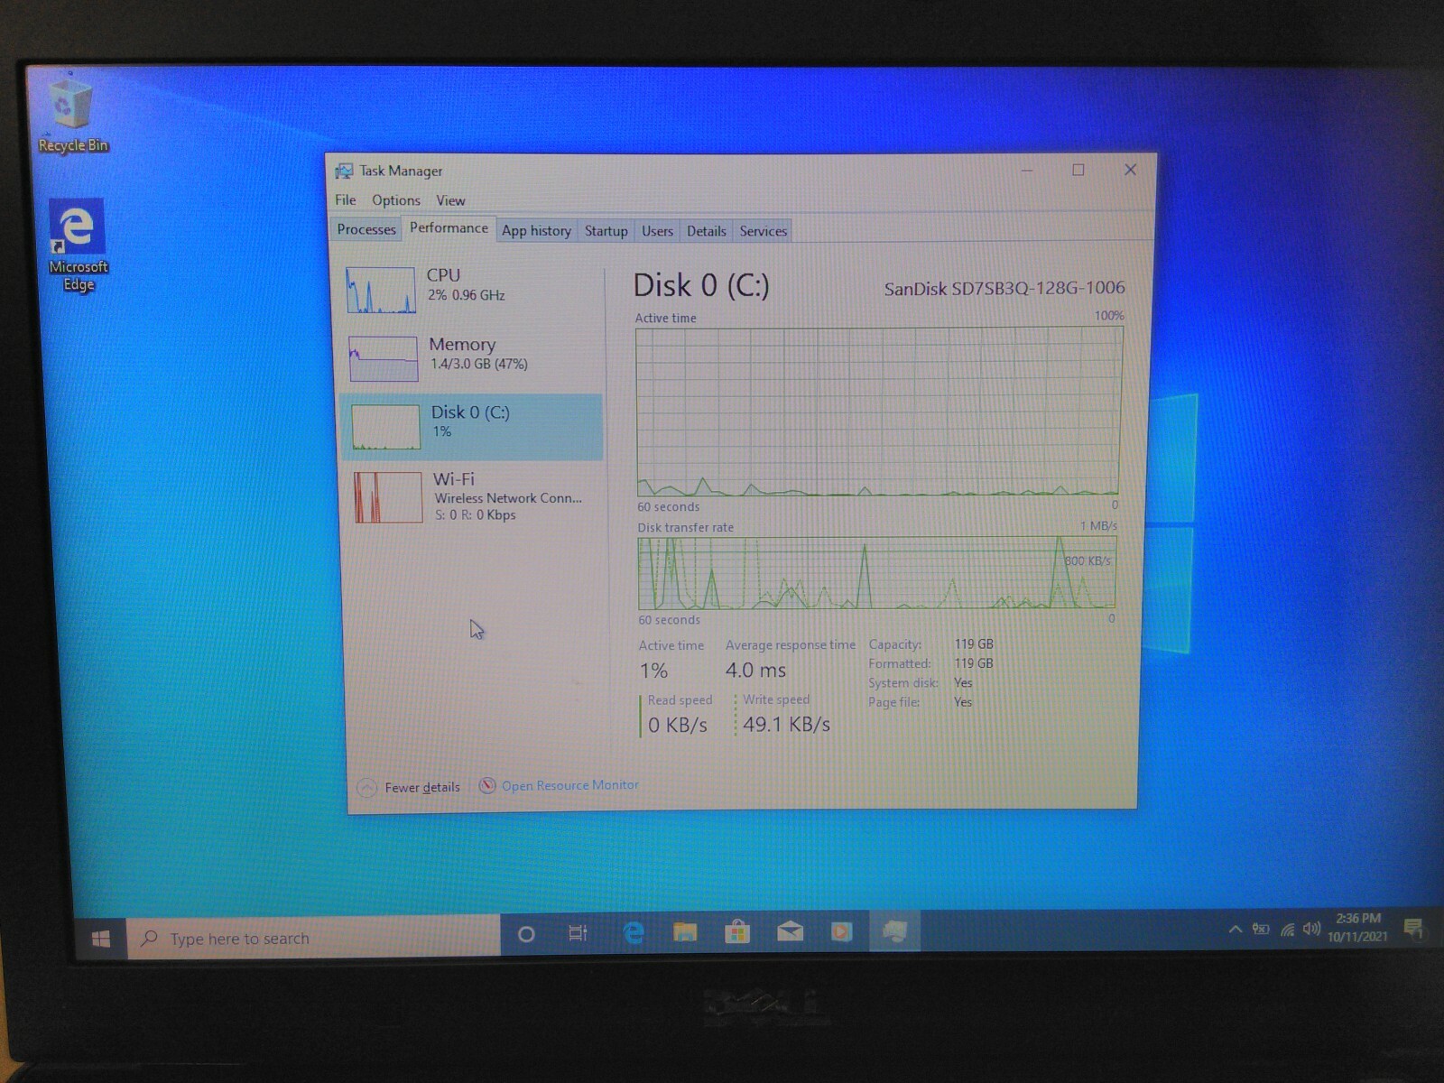Click the 'Disk 0 (C:)' heading

[701, 285]
